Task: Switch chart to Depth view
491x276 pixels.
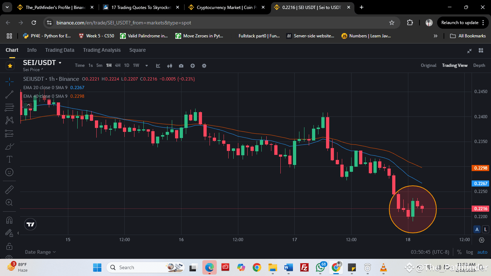Action: click(x=479, y=65)
